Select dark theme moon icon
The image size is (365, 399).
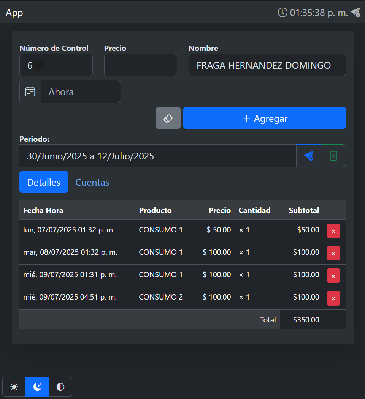pyautogui.click(x=37, y=387)
